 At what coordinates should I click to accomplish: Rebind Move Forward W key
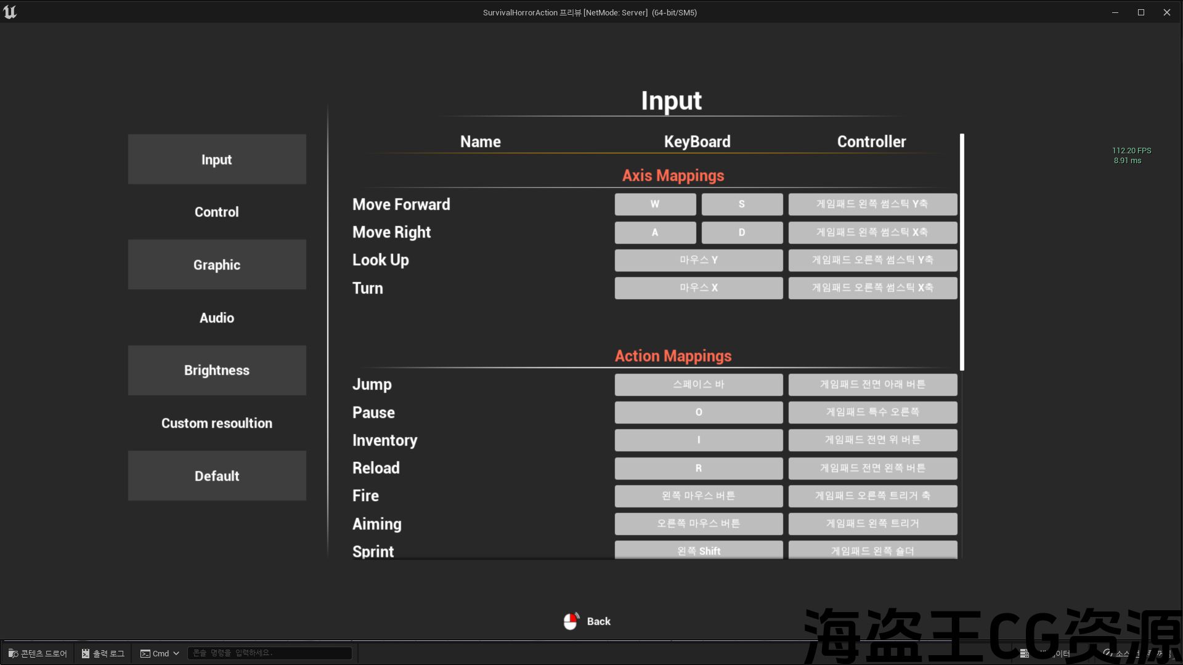point(654,204)
